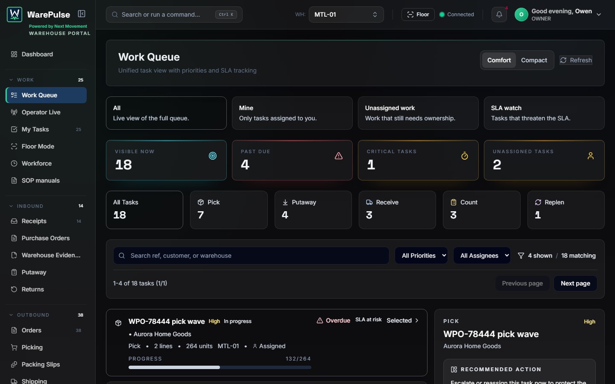Click the Critical Tasks stopwatch icon
Viewport: 615px width, 384px height.
point(465,156)
